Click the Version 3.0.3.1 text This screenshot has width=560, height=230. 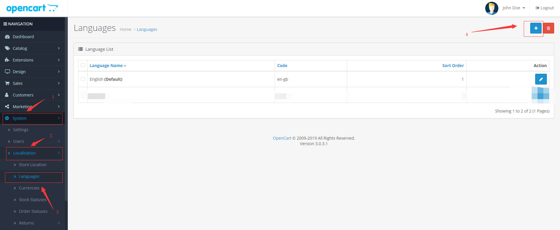click(314, 144)
